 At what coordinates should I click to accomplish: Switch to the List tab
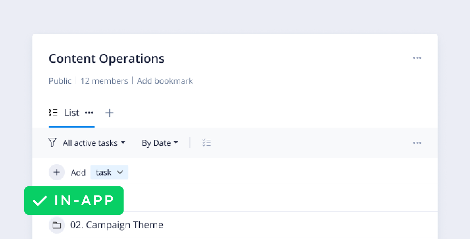coord(71,113)
